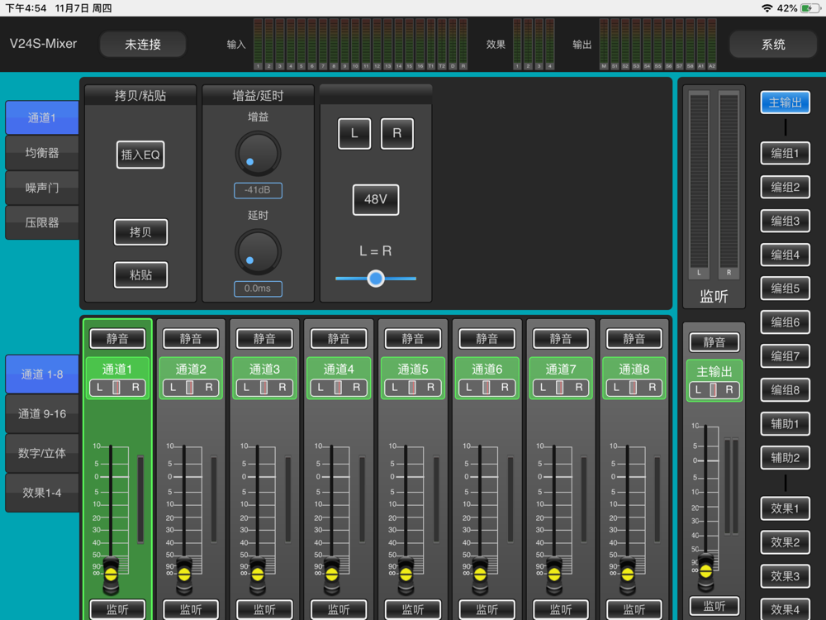Image resolution: width=826 pixels, height=620 pixels.
Task: Click the 增益 gain knob
Action: point(258,154)
